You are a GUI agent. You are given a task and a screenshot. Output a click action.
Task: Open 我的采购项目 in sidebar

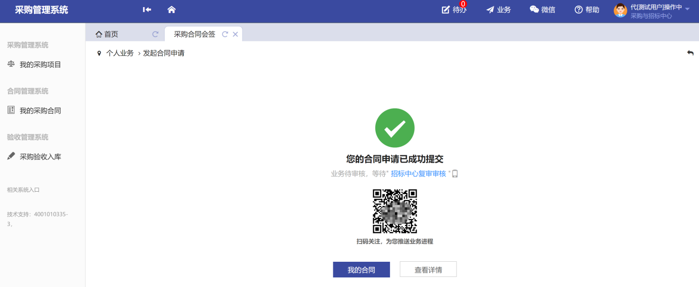40,65
